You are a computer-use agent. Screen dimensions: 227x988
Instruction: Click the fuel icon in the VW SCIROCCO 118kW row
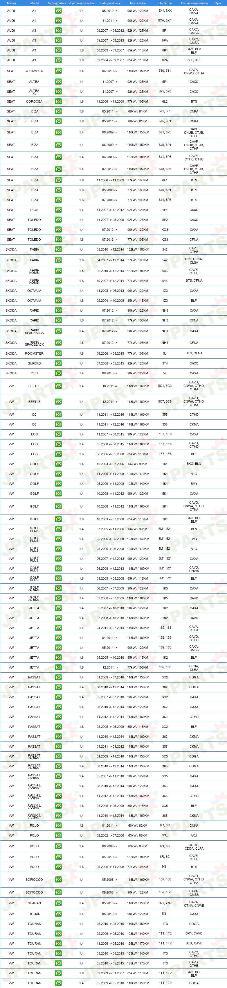point(58,880)
